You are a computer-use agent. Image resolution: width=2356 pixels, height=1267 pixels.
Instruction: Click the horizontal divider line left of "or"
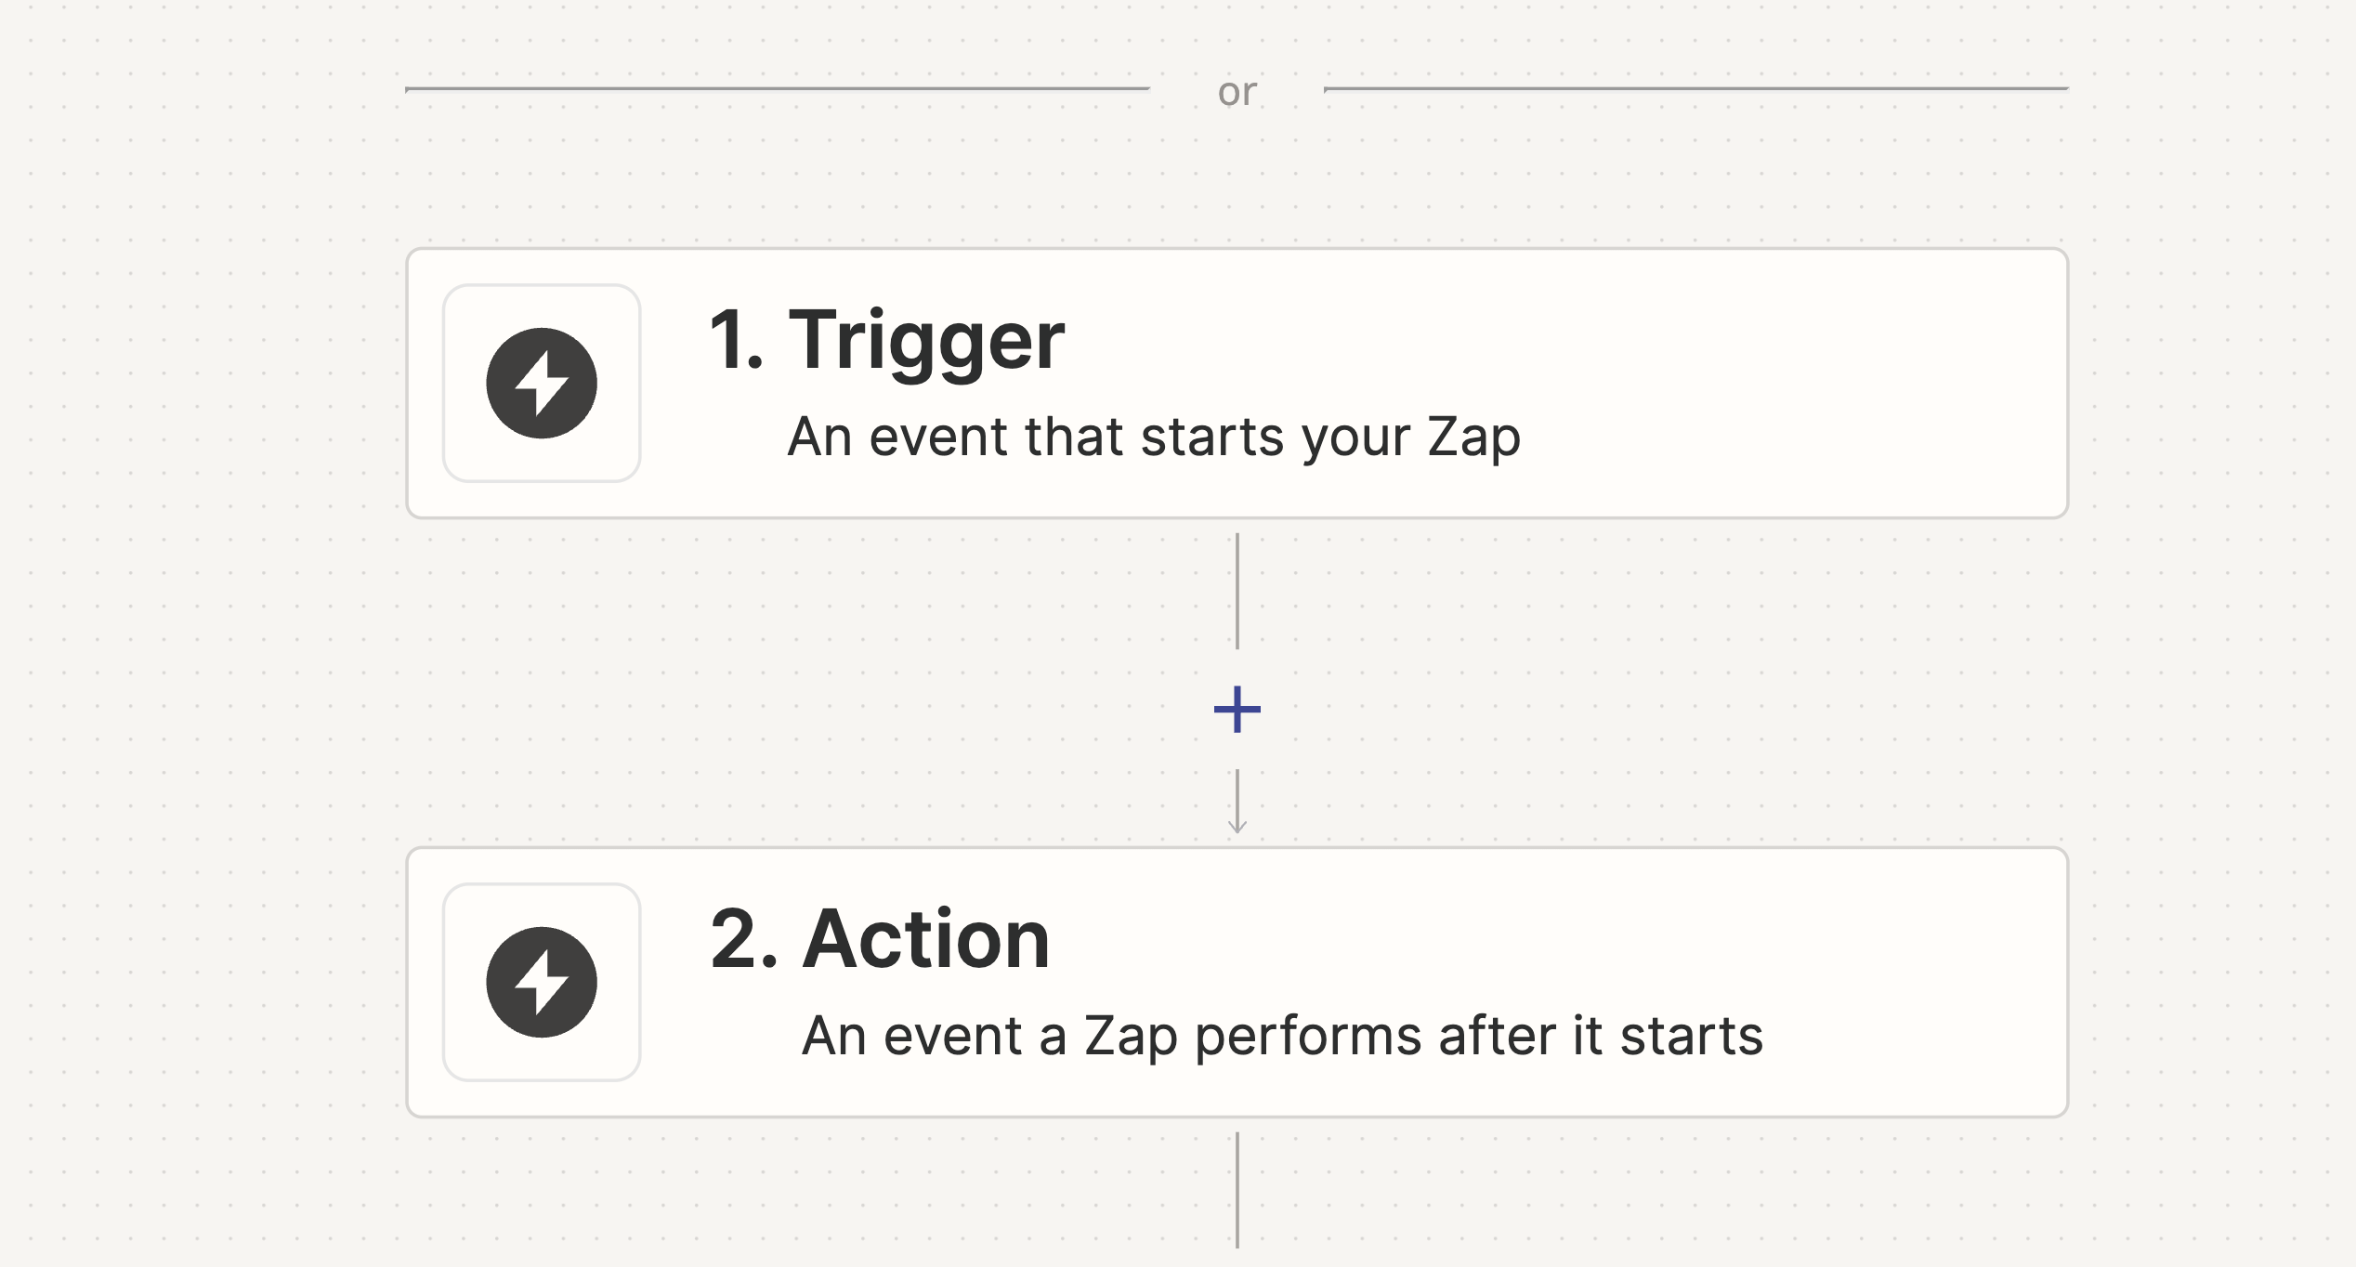777,89
